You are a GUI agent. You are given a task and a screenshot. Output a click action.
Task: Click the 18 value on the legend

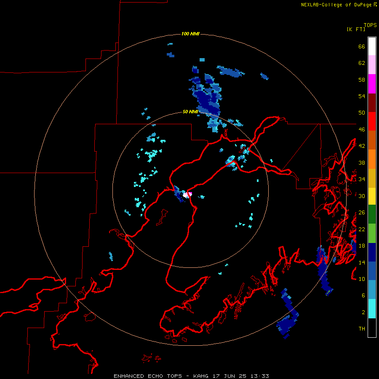[362, 246]
